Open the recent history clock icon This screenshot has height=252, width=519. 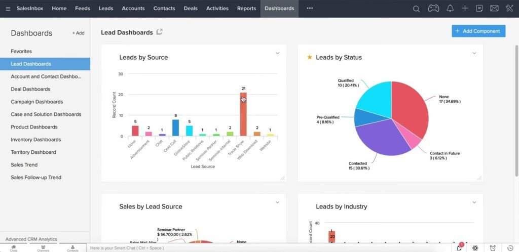[510, 248]
